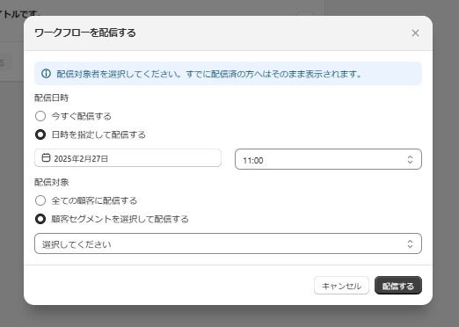Click the 今すぐ配信する label text
The width and height of the screenshot is (459, 327).
click(82, 116)
